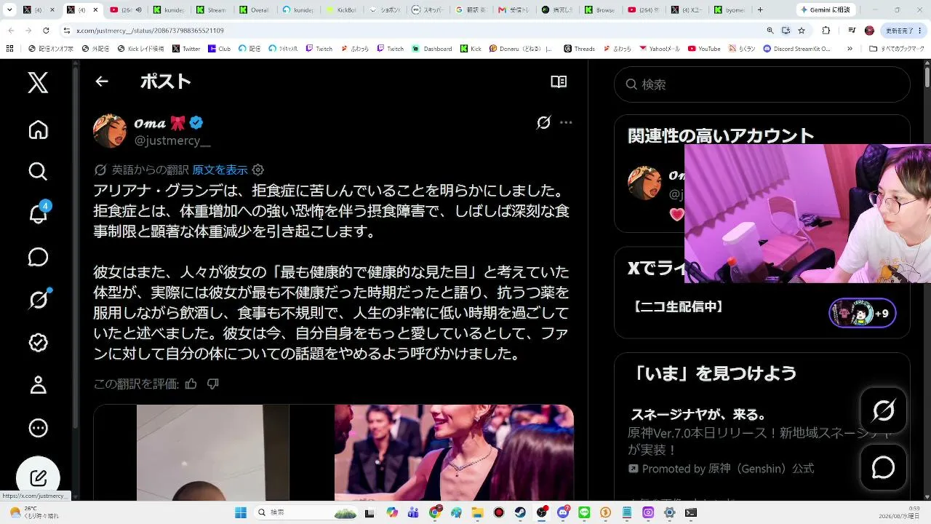Open Oma's profile avatar in the post
The width and height of the screenshot is (931, 524).
pos(110,130)
